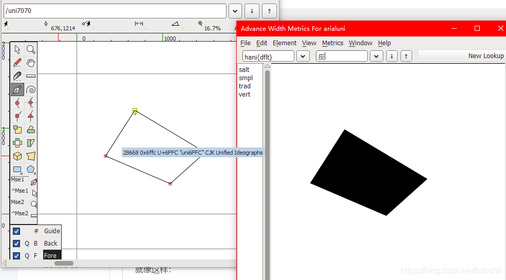Viewport: 506px width, 280px height.
Task: Click next-line button in glyph window
Action: click(270, 11)
